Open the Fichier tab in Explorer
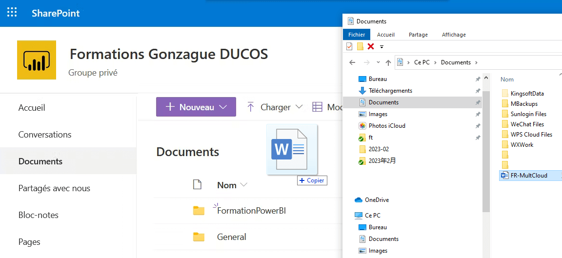 pyautogui.click(x=357, y=35)
